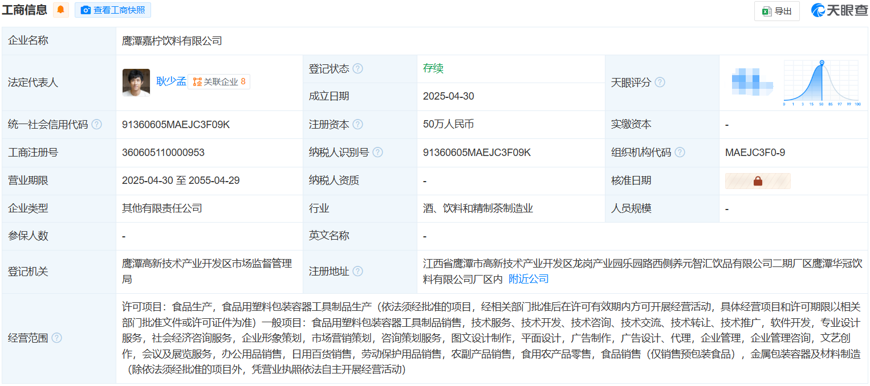870x386 pixels.
Task: Click help icon beside 登记状态
Action: click(357, 69)
